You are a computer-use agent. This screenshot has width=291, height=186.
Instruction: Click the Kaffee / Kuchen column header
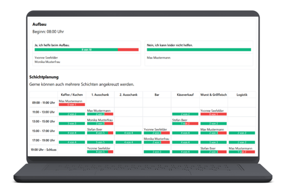(x=72, y=95)
